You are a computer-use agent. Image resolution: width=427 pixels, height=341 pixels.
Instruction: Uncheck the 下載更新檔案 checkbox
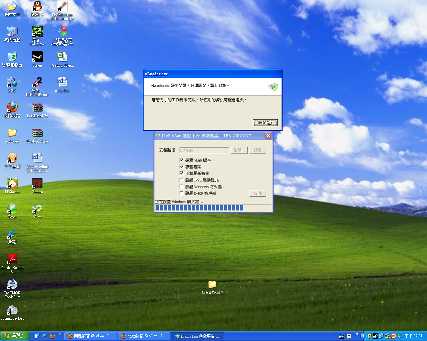pos(181,173)
